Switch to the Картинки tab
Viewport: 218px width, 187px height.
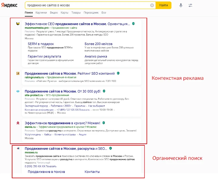coord(41,13)
